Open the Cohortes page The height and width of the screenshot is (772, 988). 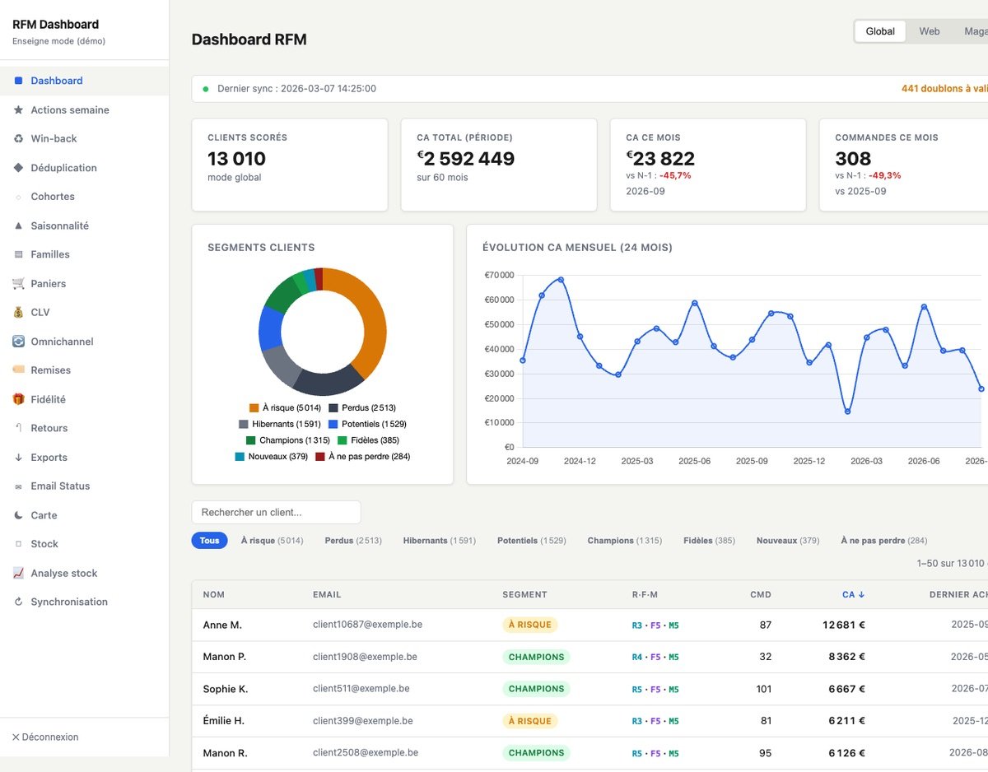84,197
